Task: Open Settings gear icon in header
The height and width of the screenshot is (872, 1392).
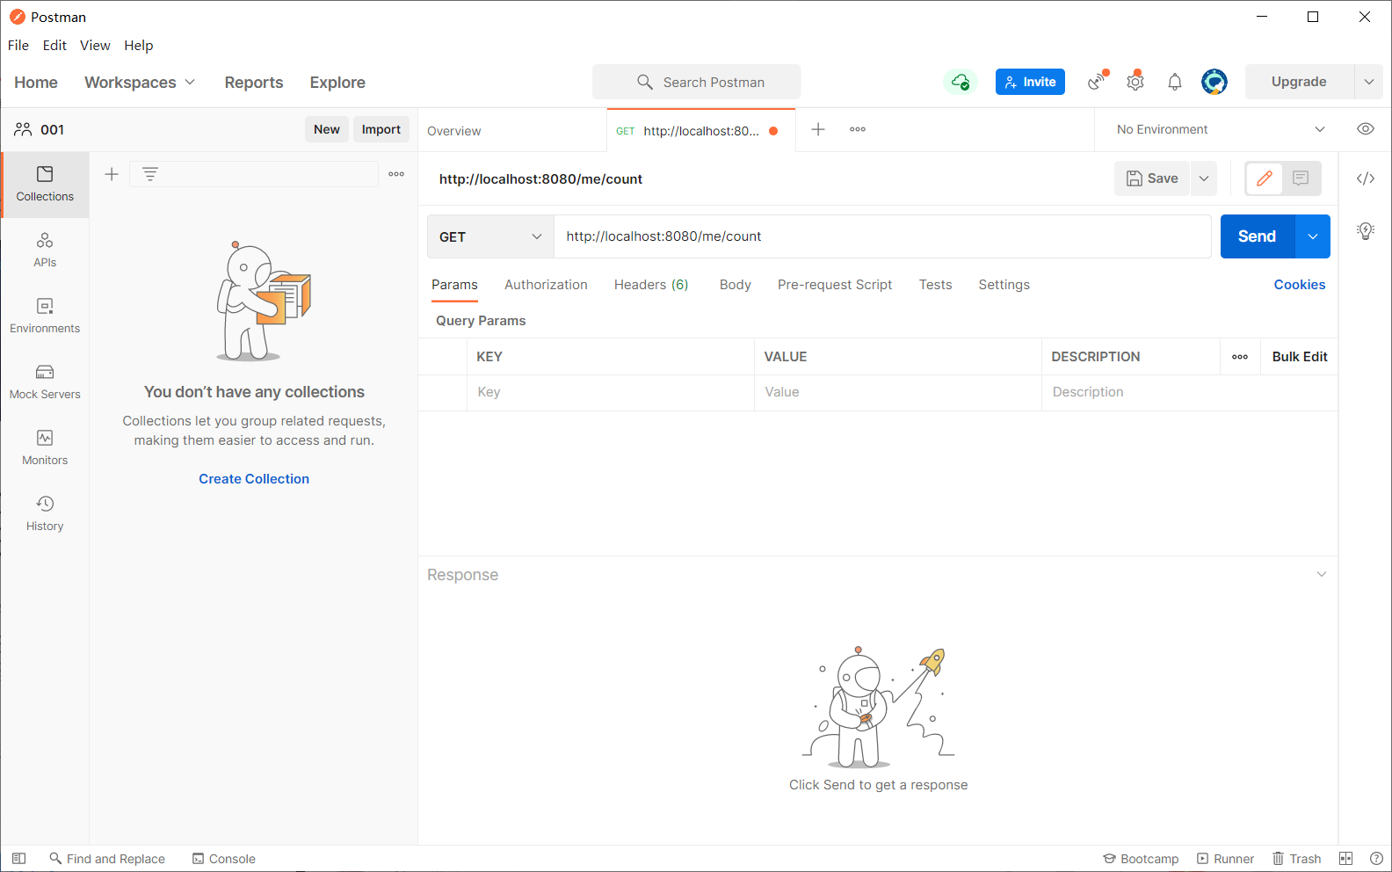Action: pos(1135,82)
